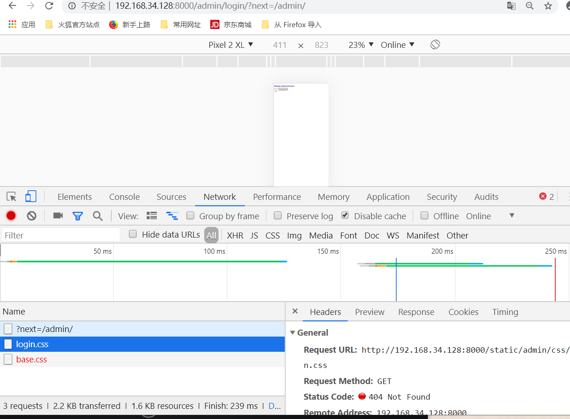Screen dimensions: 570x419
Task: Close the request details pane
Action: (x=295, y=311)
